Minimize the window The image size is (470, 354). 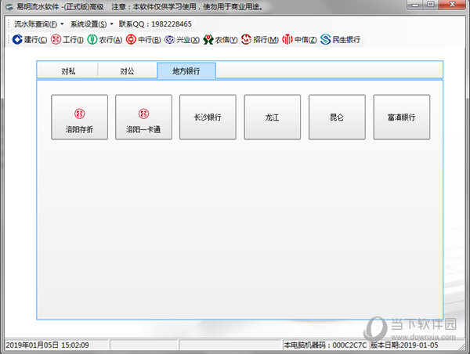[x=415, y=5]
